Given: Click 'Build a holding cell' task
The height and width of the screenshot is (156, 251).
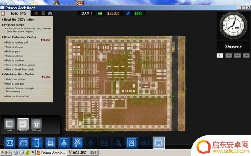Looking at the screenshot, I should point(17,42).
